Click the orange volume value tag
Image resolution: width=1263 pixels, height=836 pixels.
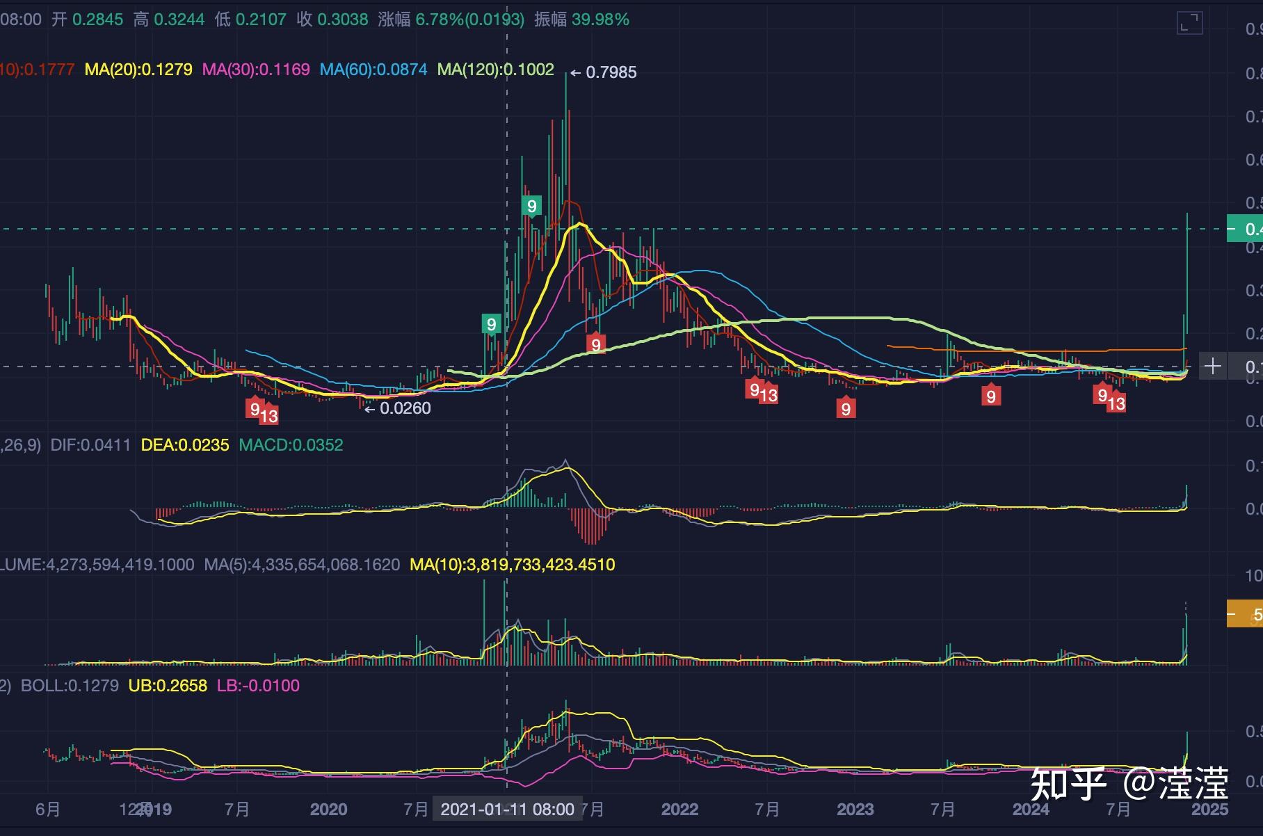pyautogui.click(x=1245, y=614)
